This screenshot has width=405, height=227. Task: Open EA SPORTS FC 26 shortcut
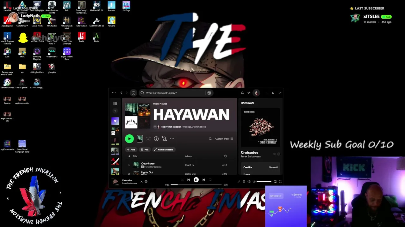pyautogui.click(x=97, y=22)
